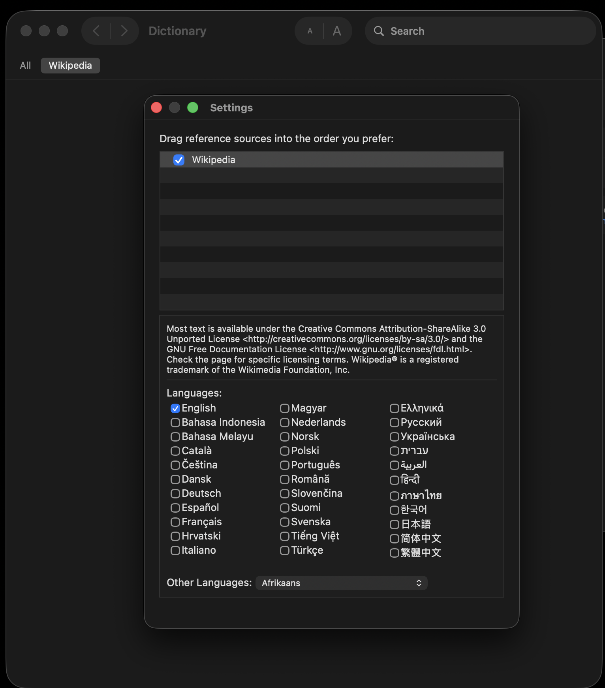605x688 pixels.
Task: Decrease text size with small A button
Action: (x=310, y=31)
